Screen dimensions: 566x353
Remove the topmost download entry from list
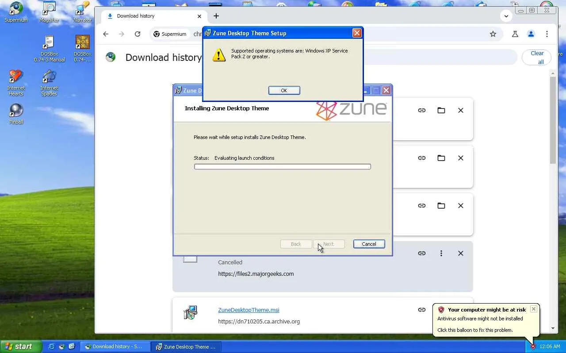pyautogui.click(x=461, y=110)
